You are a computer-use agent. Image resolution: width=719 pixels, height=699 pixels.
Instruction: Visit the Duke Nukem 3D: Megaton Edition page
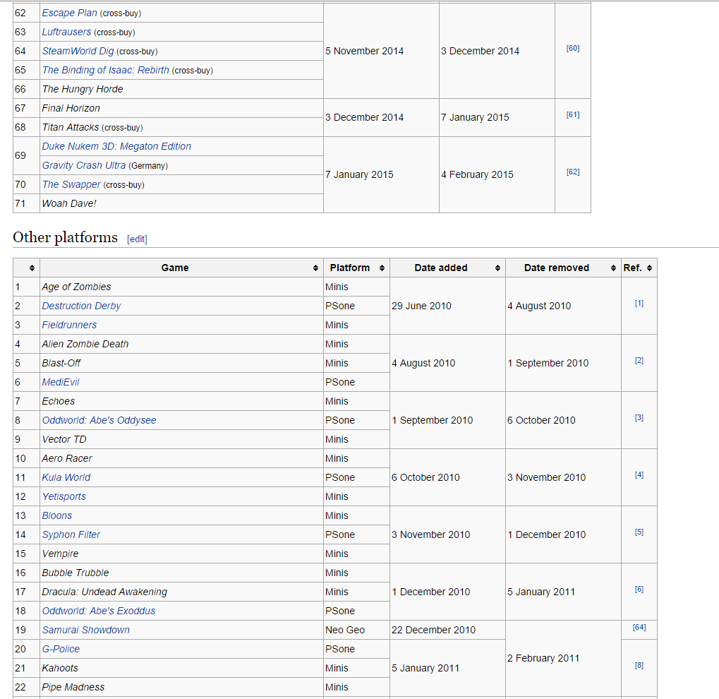point(116,146)
